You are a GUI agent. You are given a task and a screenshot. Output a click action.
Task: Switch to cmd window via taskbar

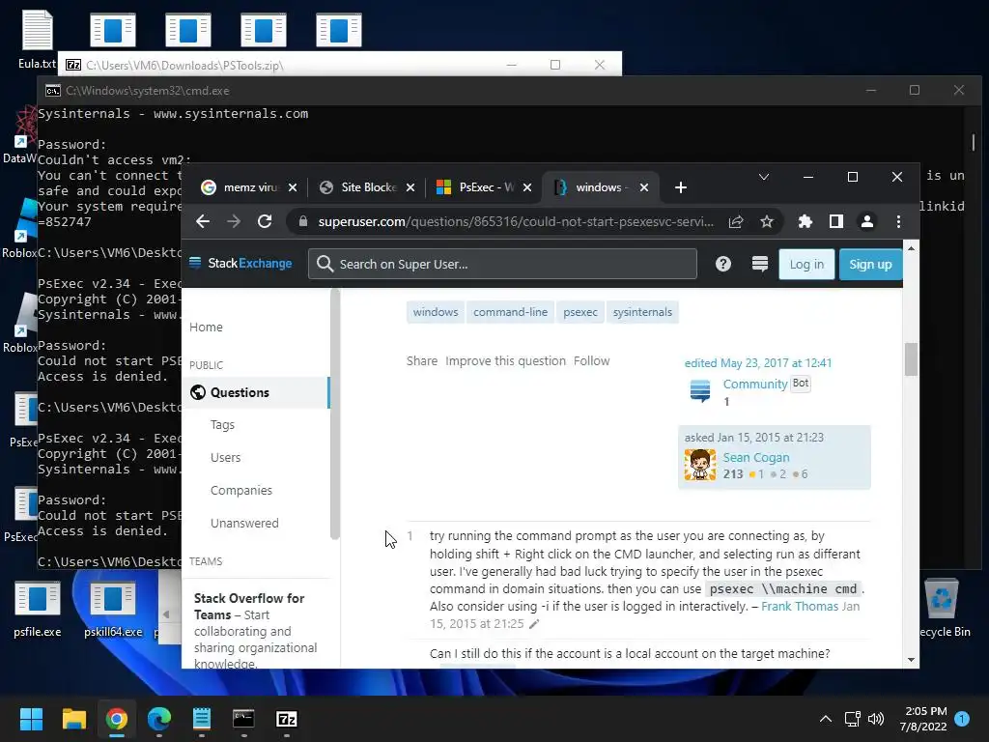243,719
